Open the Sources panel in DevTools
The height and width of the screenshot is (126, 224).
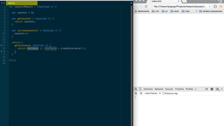169,89
